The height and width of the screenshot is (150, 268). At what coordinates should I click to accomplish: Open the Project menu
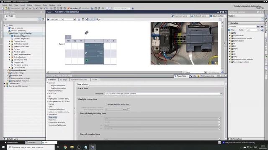(x=4, y=5)
